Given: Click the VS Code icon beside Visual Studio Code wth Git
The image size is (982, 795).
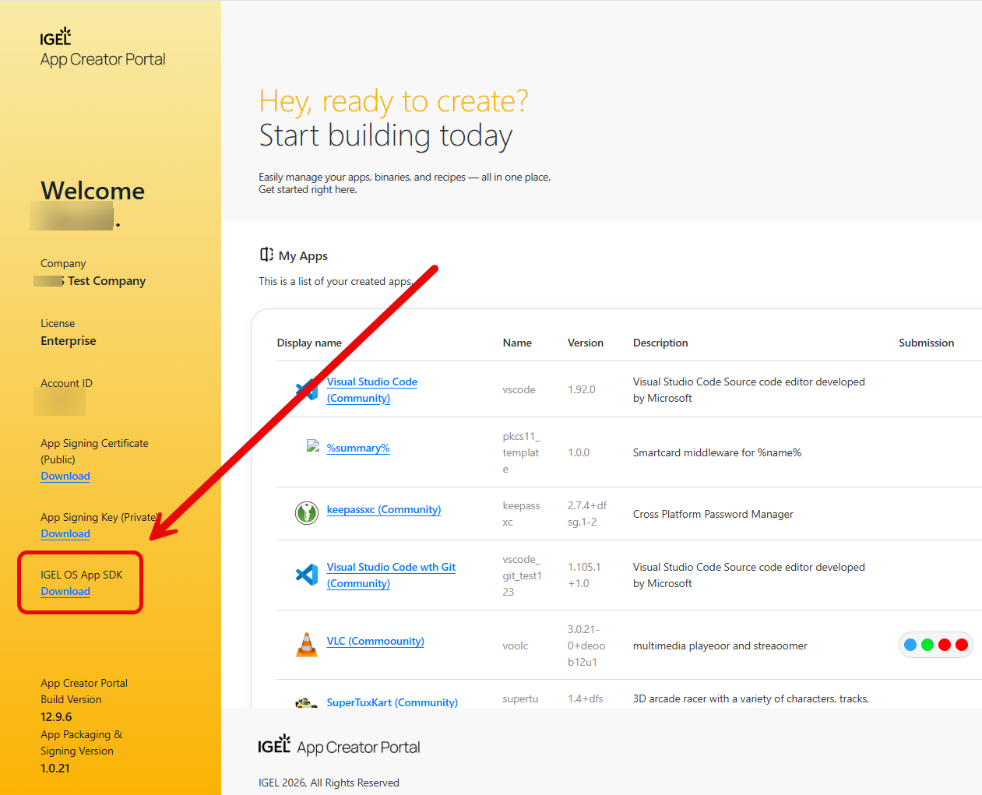Looking at the screenshot, I should [307, 575].
